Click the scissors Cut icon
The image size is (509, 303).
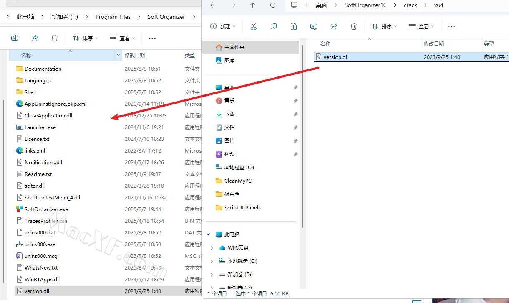tap(254, 26)
